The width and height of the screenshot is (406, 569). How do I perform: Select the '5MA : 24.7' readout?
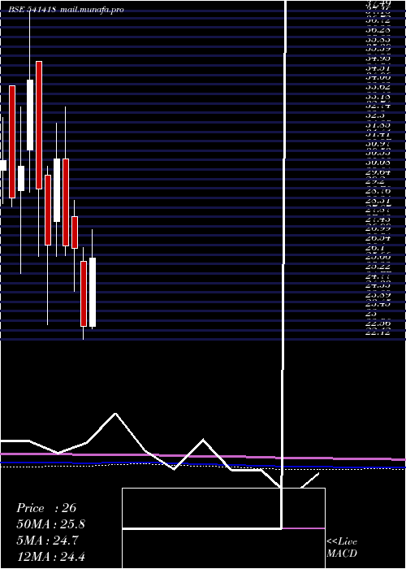click(49, 540)
